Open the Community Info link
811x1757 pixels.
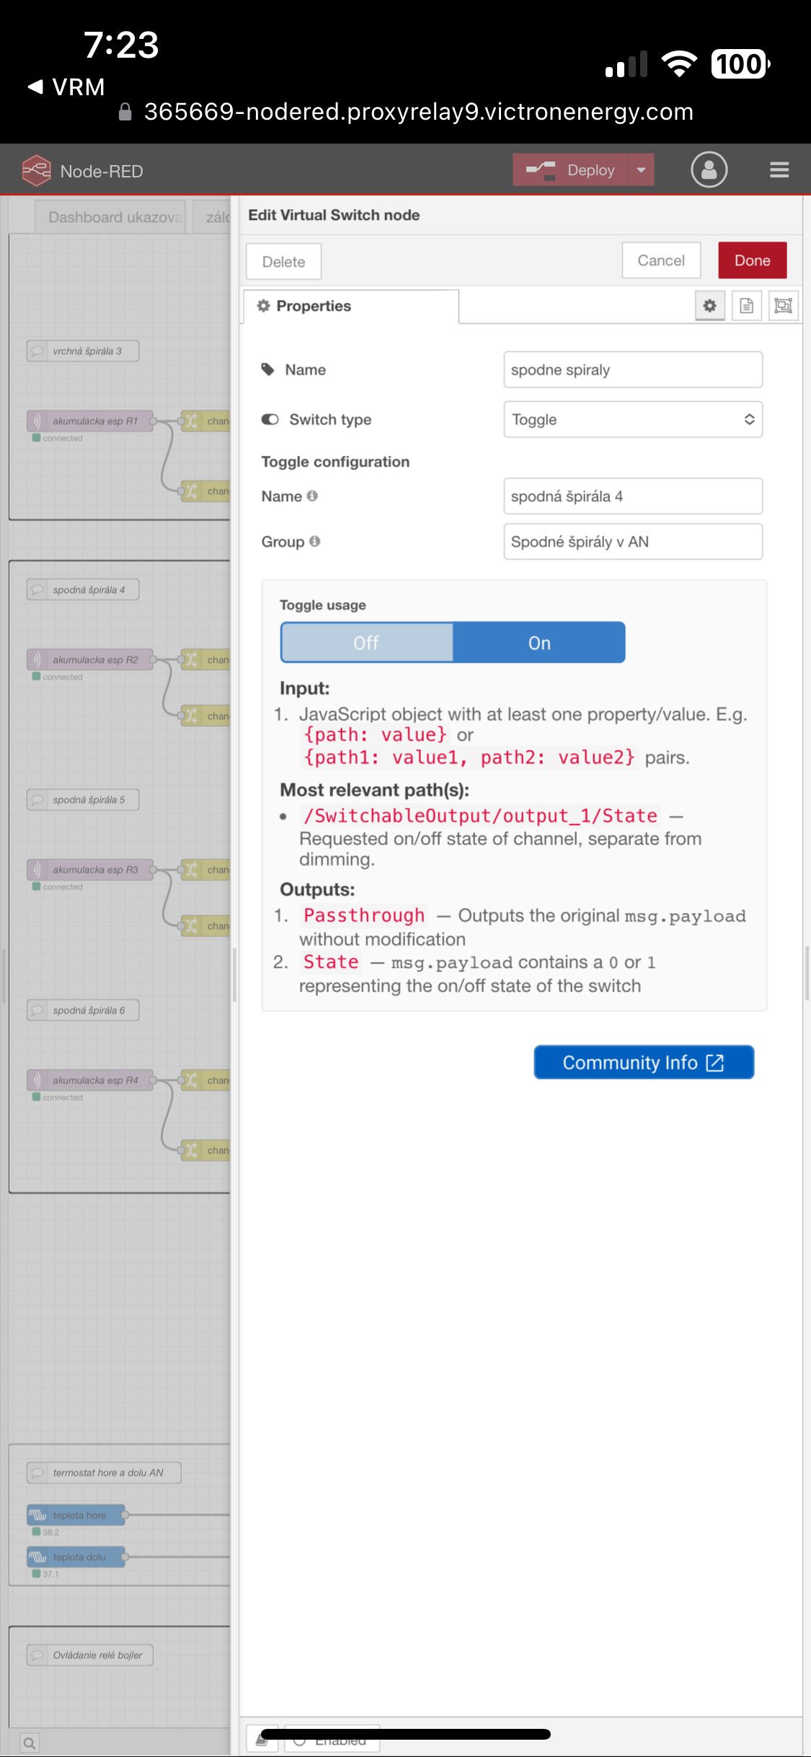(x=643, y=1062)
